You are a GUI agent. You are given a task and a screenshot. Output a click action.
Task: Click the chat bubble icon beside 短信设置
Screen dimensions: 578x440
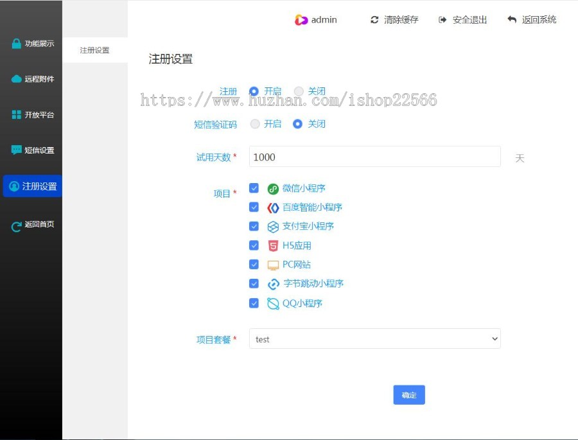[16, 150]
